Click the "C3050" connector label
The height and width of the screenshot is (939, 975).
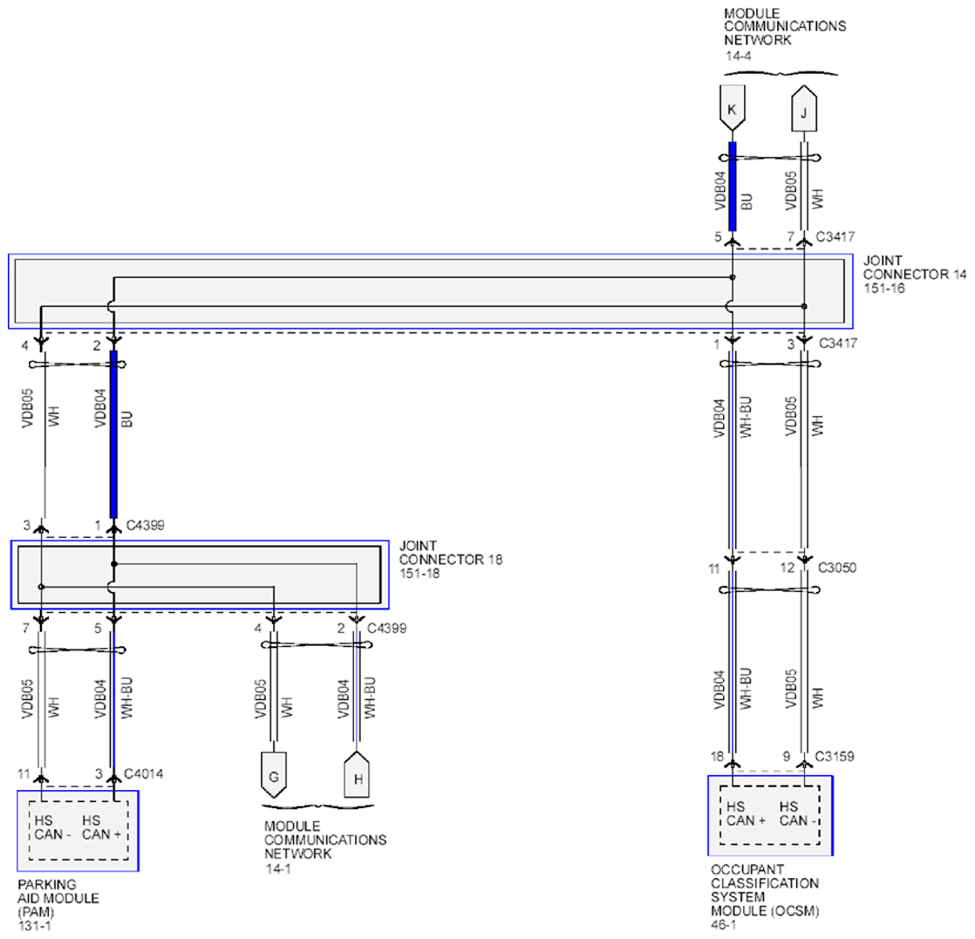coord(837,568)
